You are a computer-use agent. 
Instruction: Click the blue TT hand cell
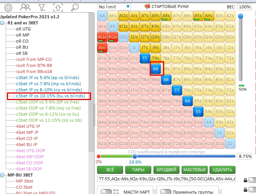tap(145, 58)
